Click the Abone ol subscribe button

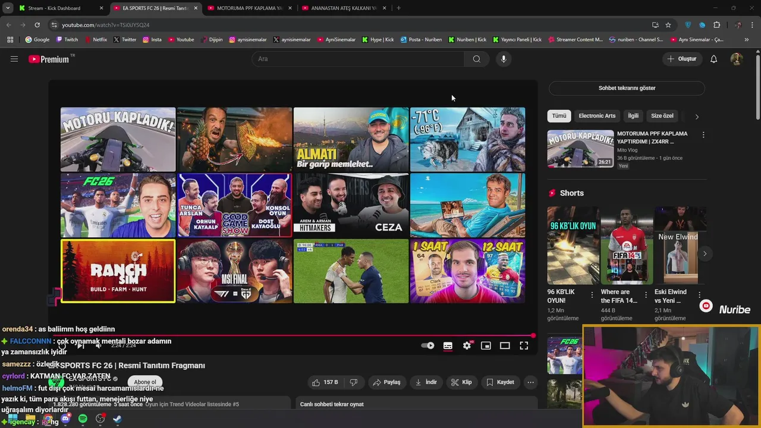click(x=145, y=382)
